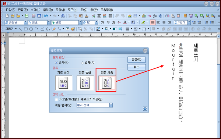Choose the 가로 쓰기 layout thumbnail
Image resolution: width=221 pixels, height=139 pixels.
[63, 83]
